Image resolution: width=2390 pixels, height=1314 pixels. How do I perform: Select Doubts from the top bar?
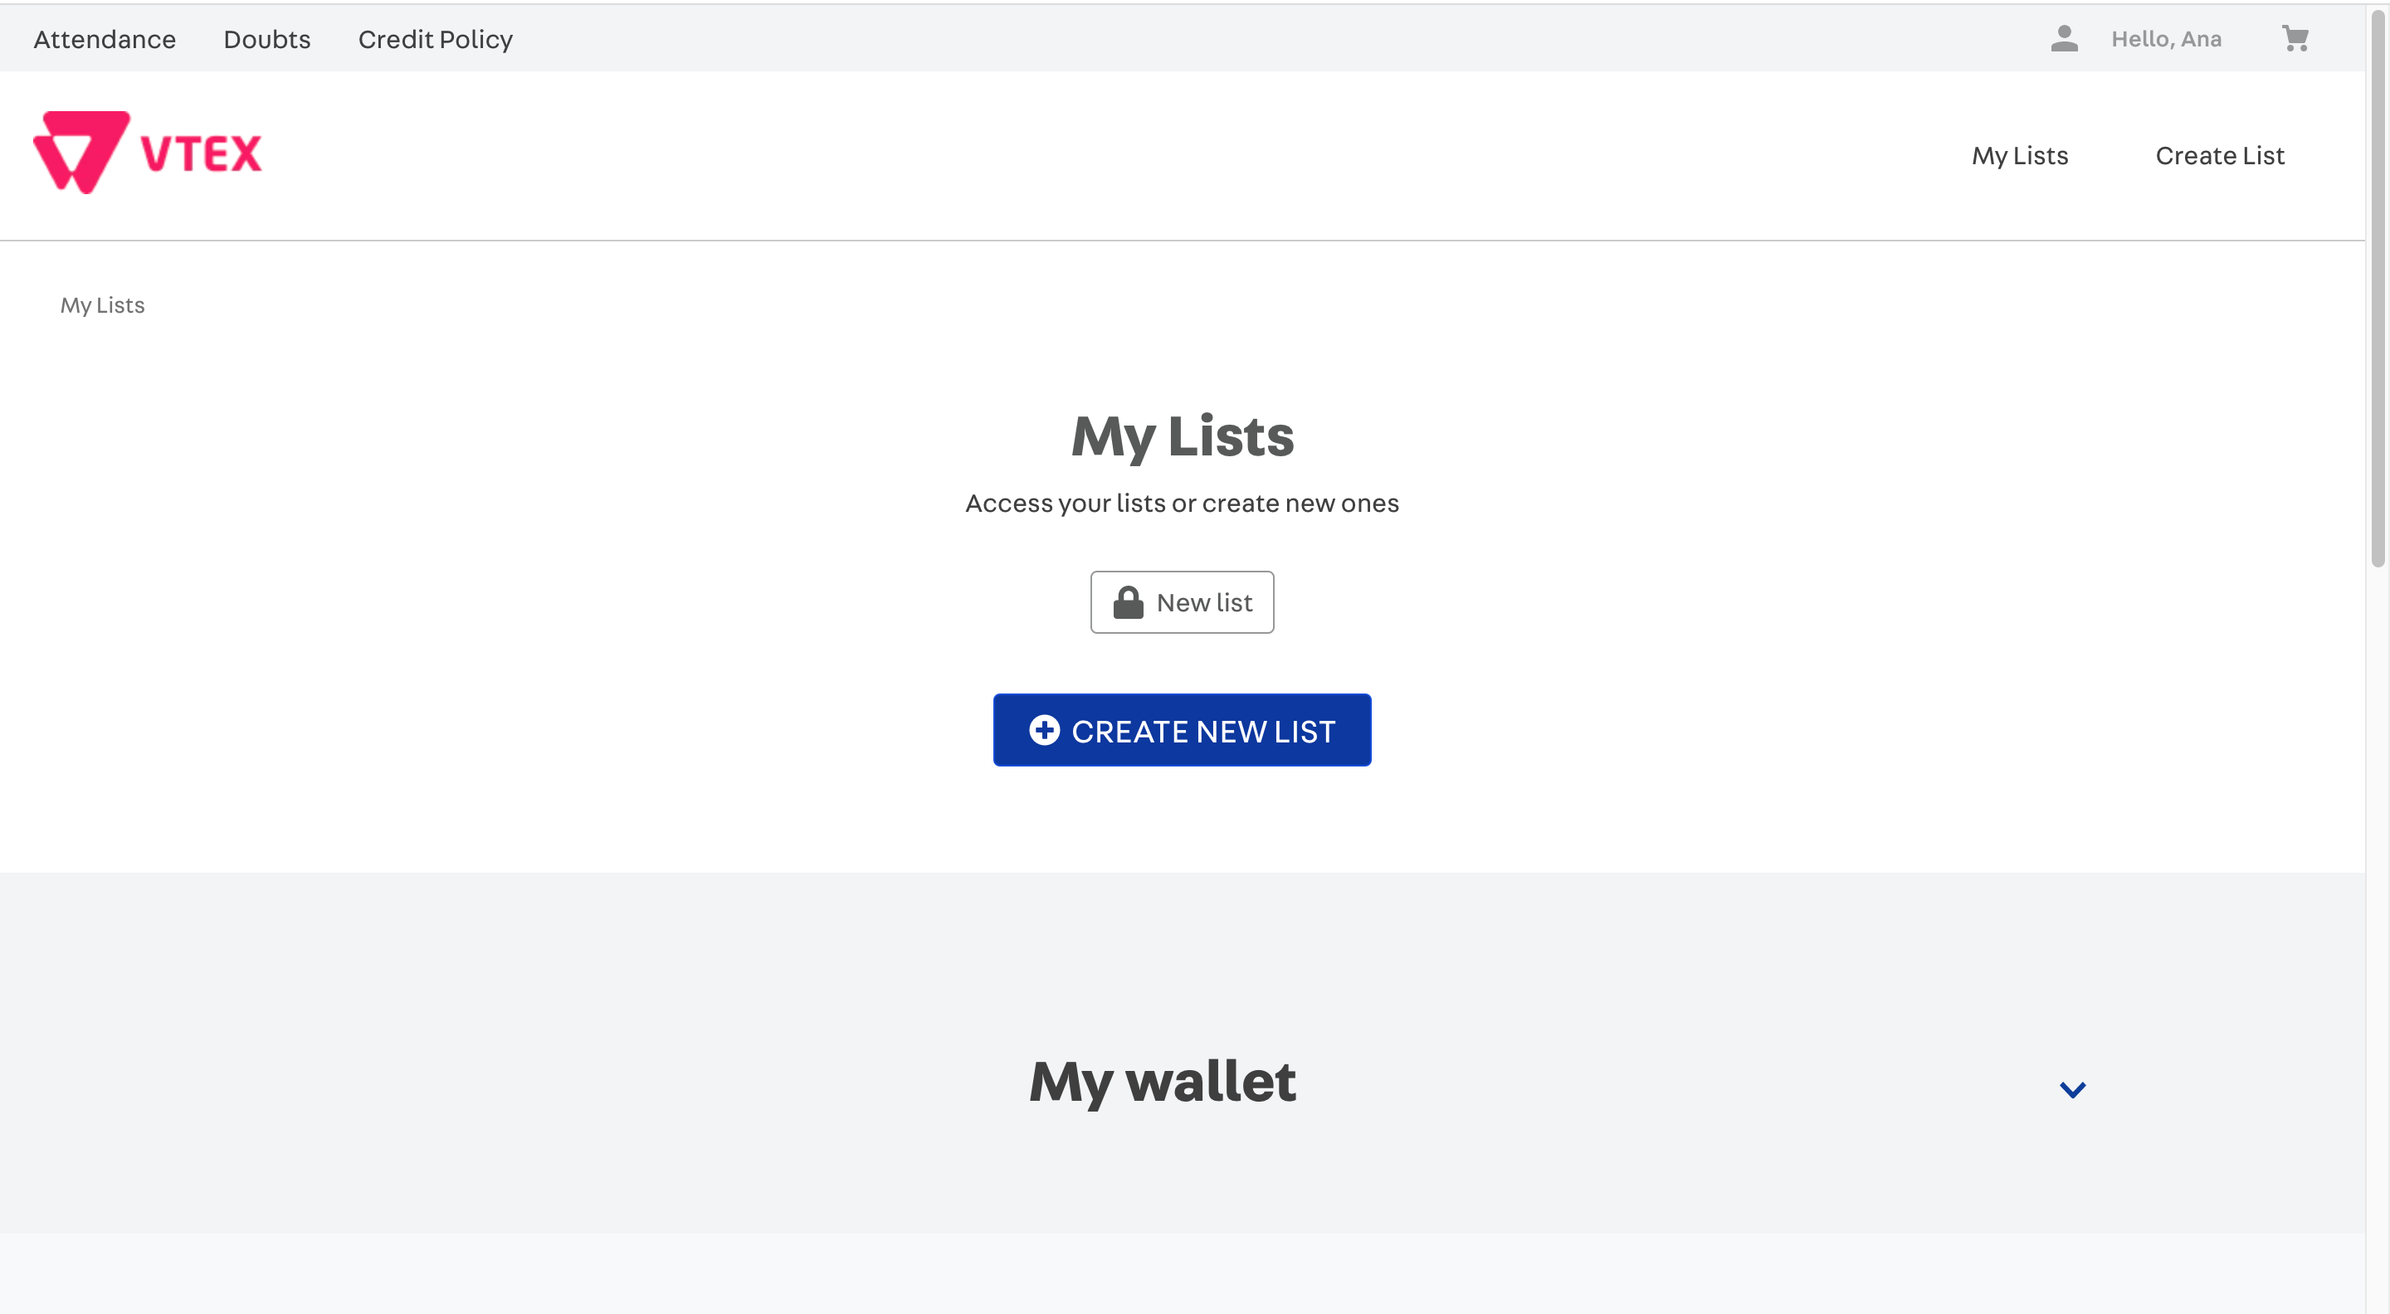(266, 39)
